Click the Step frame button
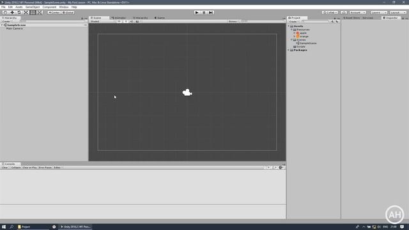Viewport: 409px width, 230px height. (x=211, y=13)
